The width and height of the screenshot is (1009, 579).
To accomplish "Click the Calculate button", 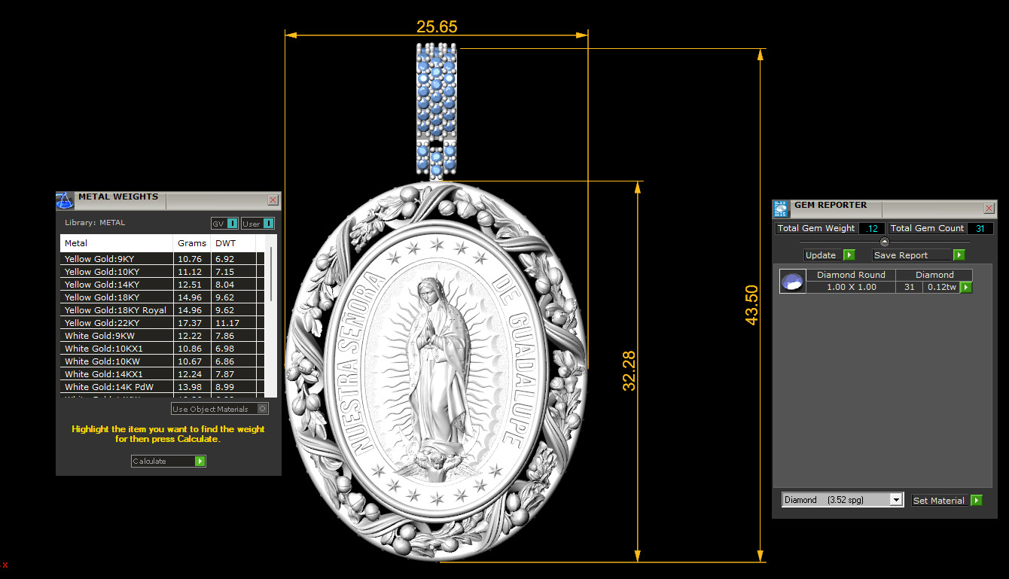I will [168, 462].
